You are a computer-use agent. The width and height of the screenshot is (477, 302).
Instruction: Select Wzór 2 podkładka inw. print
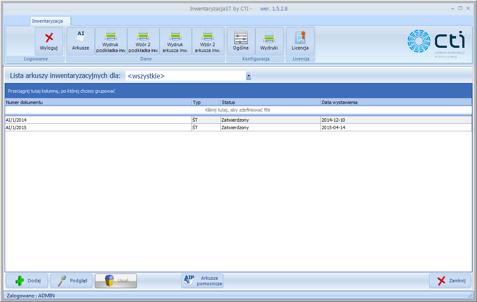[143, 42]
